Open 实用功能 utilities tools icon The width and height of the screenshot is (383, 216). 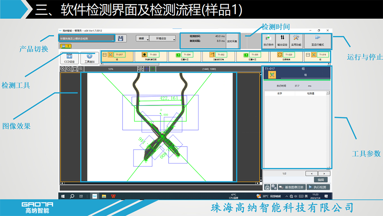296,41
